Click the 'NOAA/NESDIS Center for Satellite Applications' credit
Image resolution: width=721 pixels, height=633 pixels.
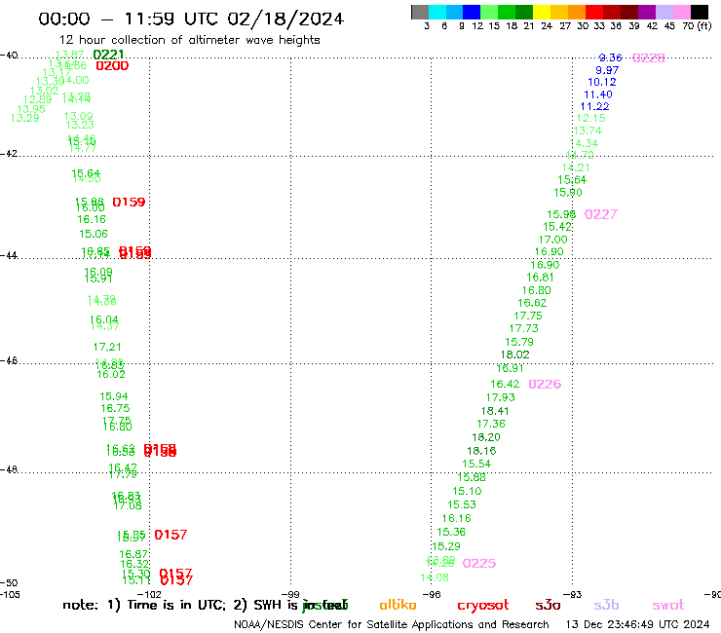pos(353,625)
